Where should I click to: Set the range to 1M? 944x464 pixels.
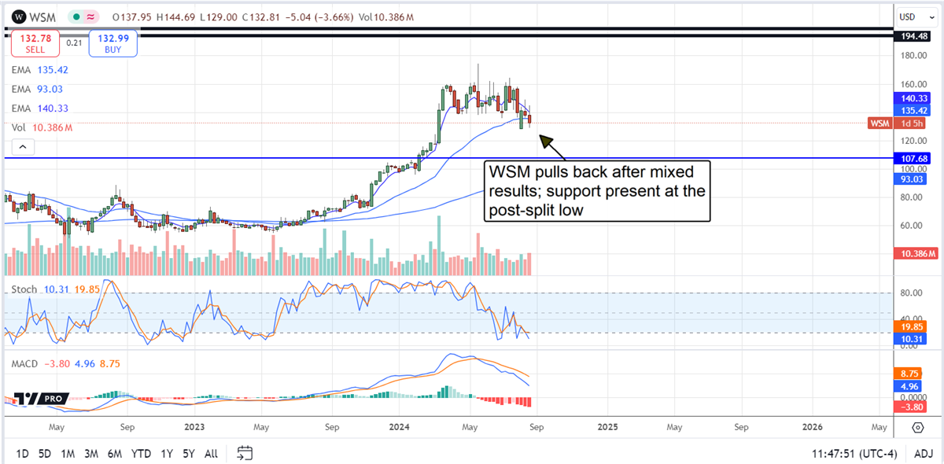pyautogui.click(x=68, y=453)
